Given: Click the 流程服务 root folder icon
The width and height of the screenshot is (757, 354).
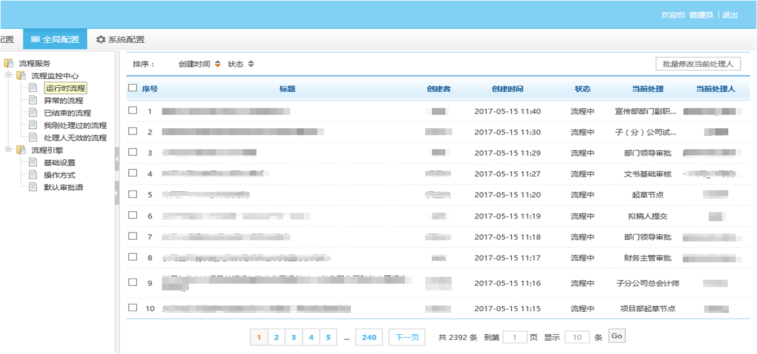Looking at the screenshot, I should tap(8, 64).
